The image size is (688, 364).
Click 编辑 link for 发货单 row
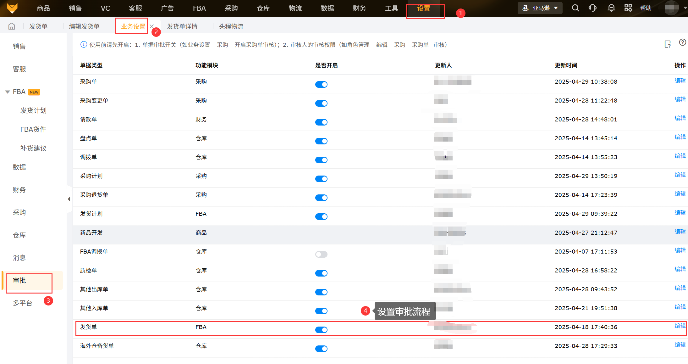coord(680,326)
